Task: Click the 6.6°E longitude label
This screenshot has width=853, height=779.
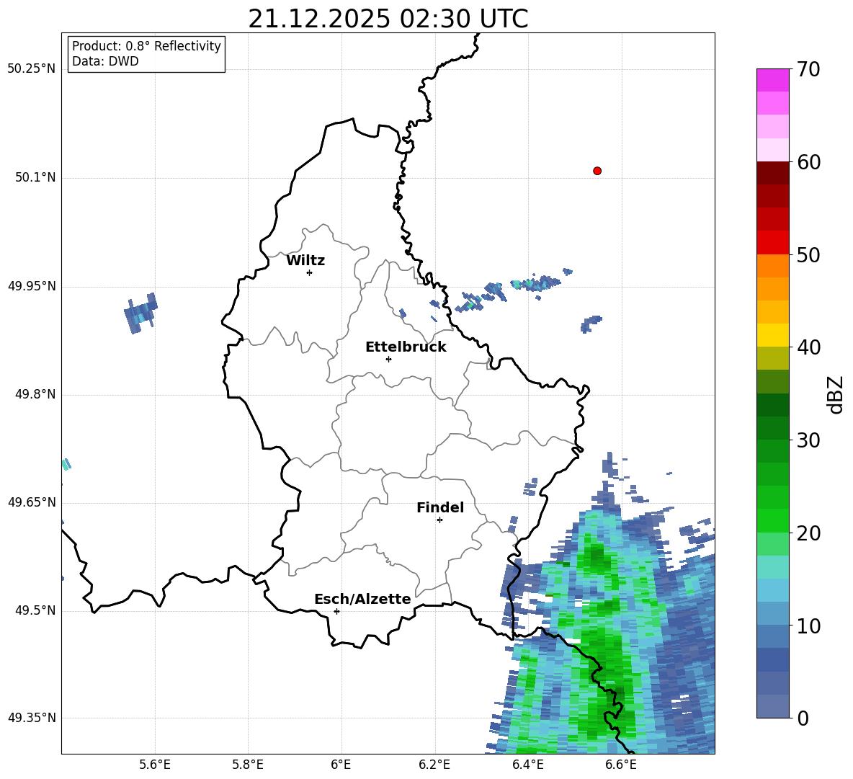Action: [621, 765]
